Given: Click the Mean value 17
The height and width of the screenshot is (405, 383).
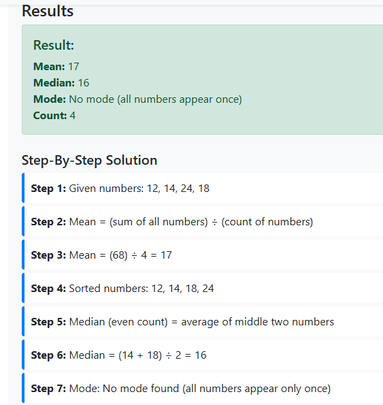Looking at the screenshot, I should tap(73, 67).
